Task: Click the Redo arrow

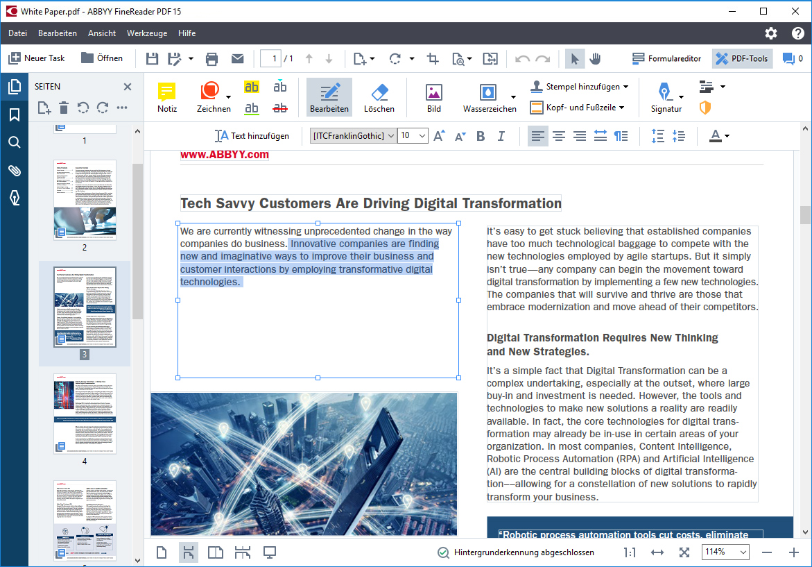Action: 543,58
